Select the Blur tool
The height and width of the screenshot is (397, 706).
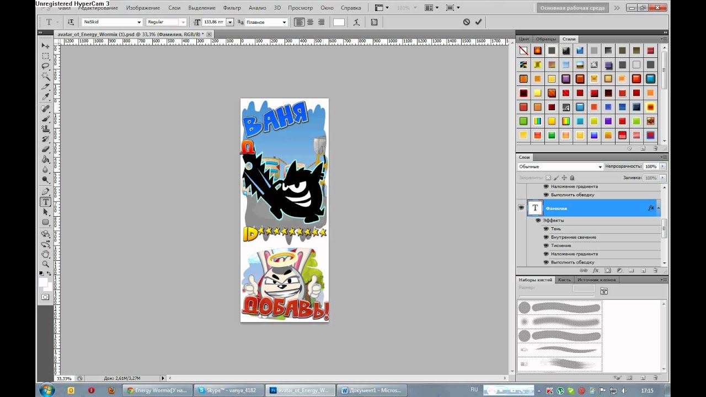point(46,170)
